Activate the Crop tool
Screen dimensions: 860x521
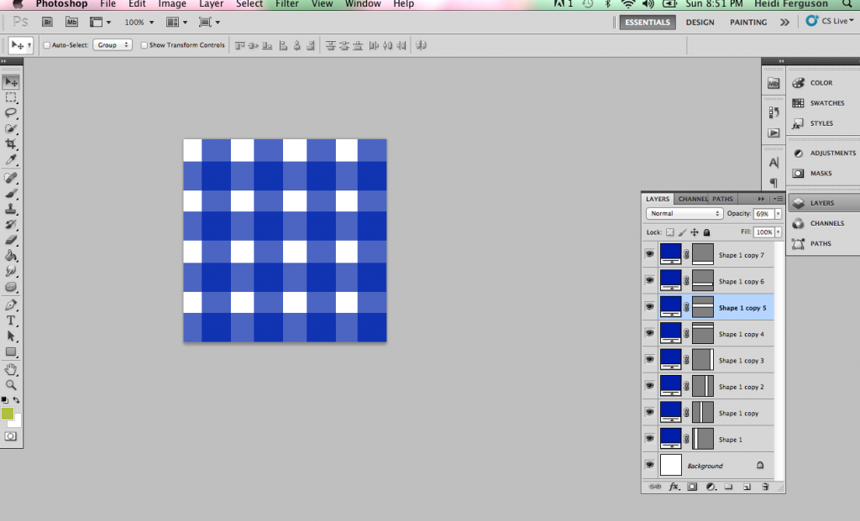(10, 144)
